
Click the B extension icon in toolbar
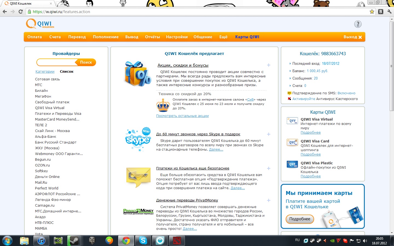(x=381, y=11)
